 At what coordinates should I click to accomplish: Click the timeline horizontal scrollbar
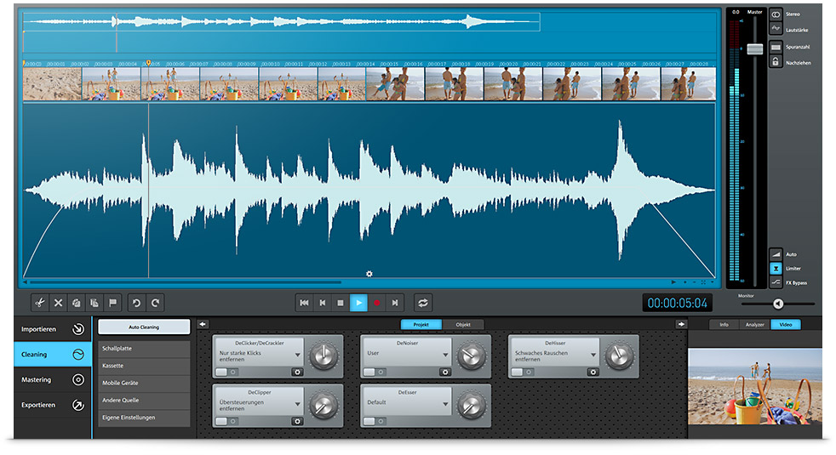(x=186, y=282)
